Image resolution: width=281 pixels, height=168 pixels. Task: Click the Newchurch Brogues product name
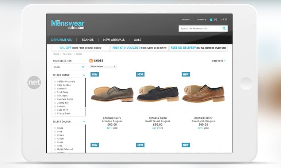(203, 121)
